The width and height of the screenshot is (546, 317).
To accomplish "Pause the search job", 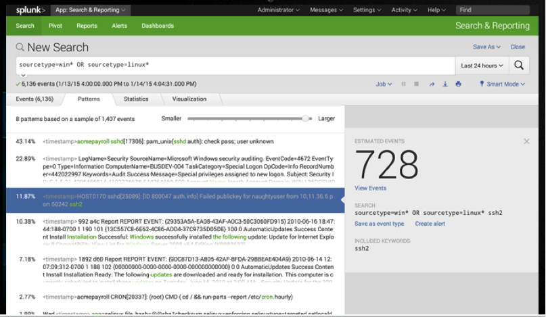I will click(403, 84).
